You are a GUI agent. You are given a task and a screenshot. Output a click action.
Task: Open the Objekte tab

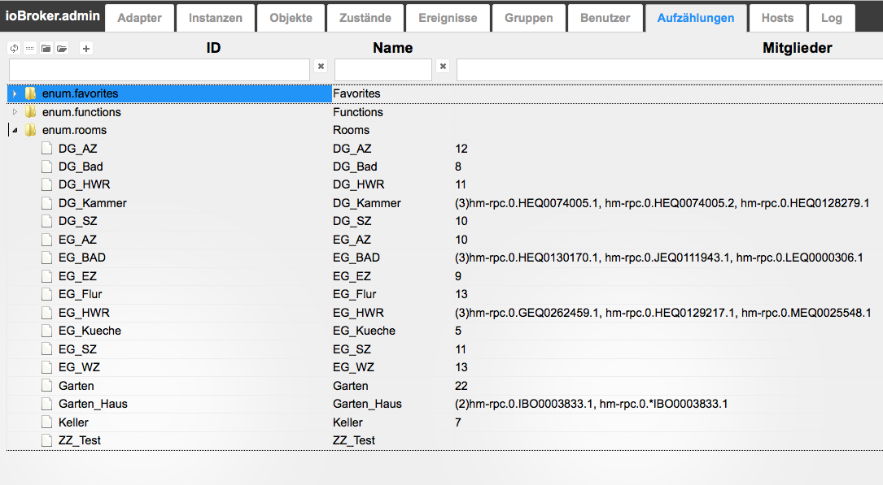point(291,18)
